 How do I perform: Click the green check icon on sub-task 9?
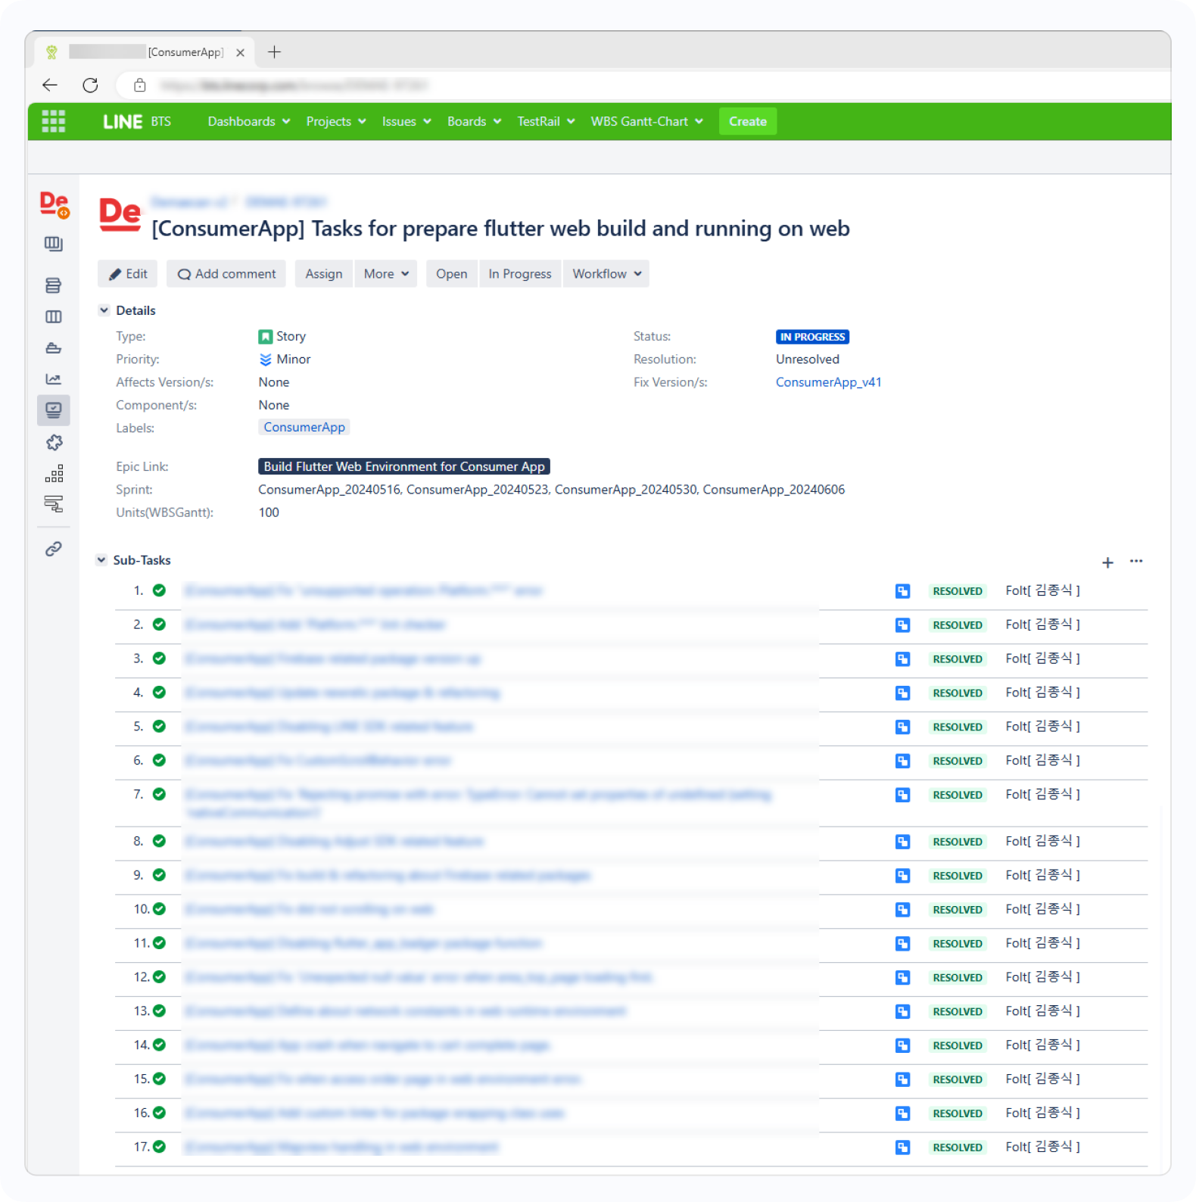[159, 875]
